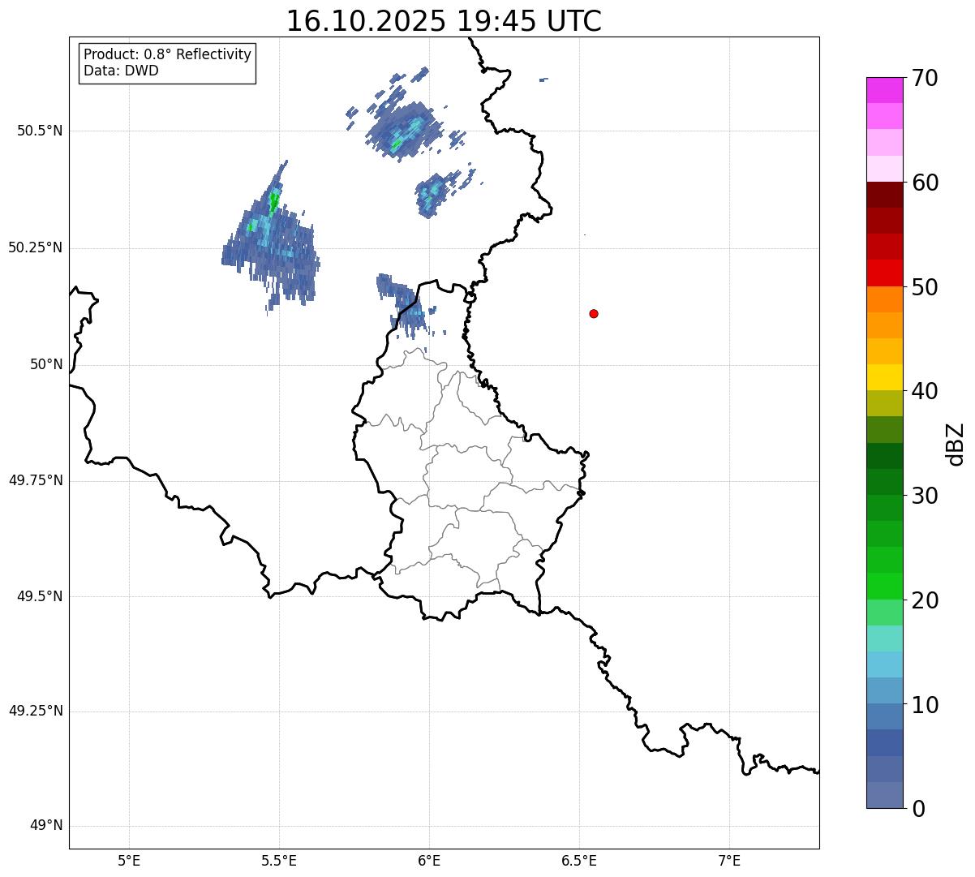Click the colorbar tick label "60"
The image size is (975, 877).
coord(926,183)
